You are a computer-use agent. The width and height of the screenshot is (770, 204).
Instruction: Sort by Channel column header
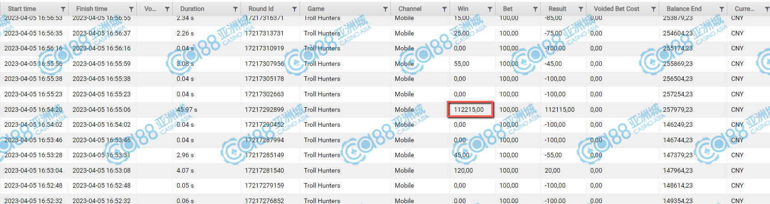coord(410,9)
